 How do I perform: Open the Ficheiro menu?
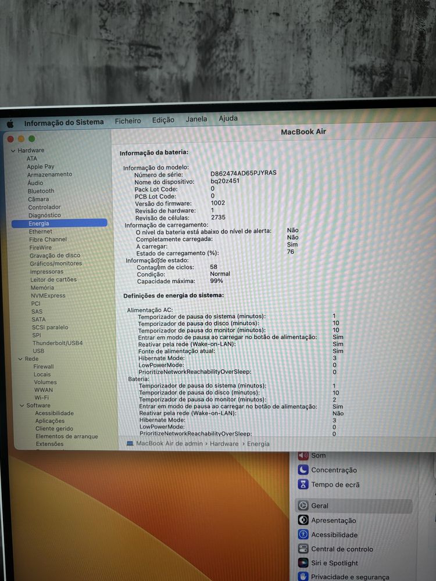pyautogui.click(x=128, y=121)
